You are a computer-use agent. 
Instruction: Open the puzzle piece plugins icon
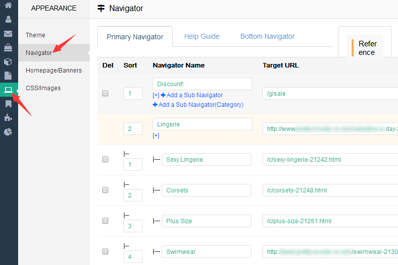pyautogui.click(x=8, y=118)
